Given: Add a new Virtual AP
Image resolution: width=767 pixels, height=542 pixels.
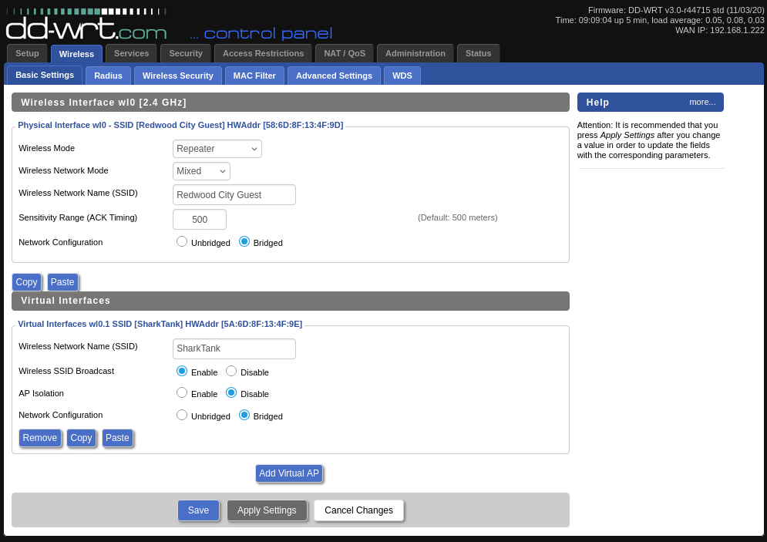Looking at the screenshot, I should (289, 473).
